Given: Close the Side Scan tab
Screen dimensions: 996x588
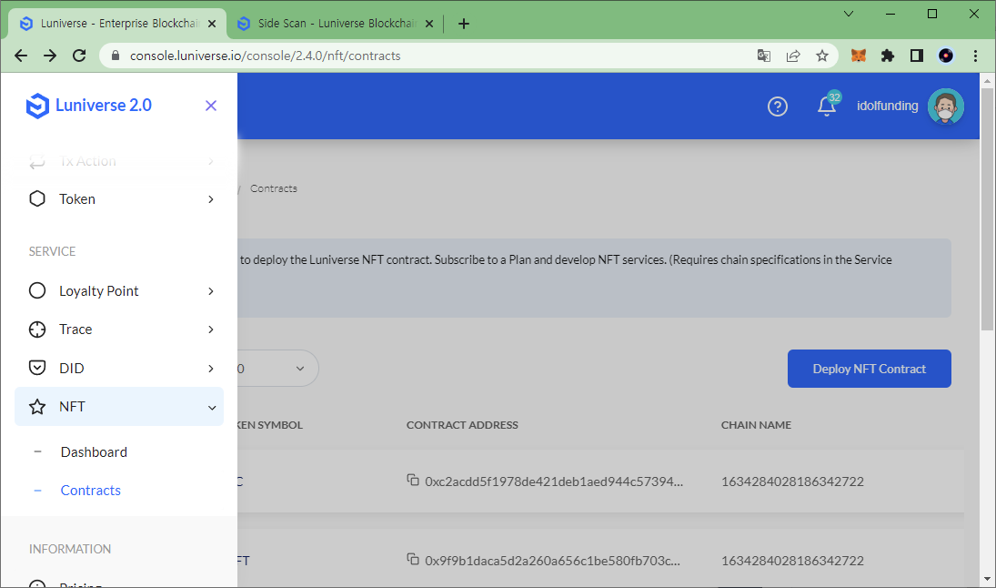Looking at the screenshot, I should (x=429, y=24).
